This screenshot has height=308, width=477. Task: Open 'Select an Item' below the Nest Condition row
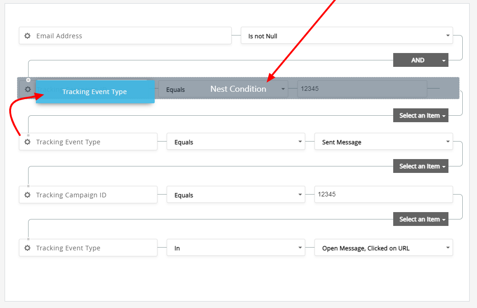pyautogui.click(x=420, y=116)
